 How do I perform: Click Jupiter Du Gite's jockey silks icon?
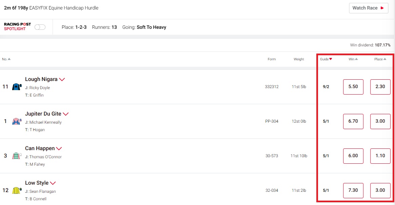point(17,121)
